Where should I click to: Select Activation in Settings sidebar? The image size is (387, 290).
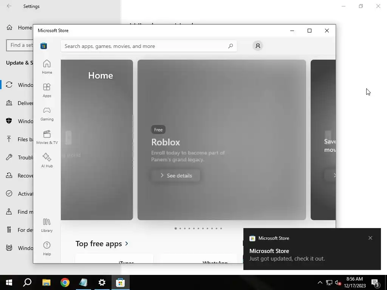point(17,194)
